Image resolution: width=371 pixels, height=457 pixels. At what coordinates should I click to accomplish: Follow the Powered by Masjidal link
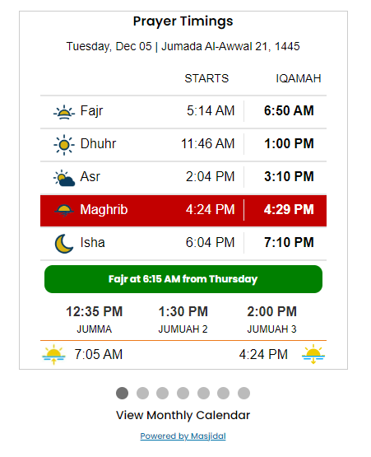pos(183,436)
